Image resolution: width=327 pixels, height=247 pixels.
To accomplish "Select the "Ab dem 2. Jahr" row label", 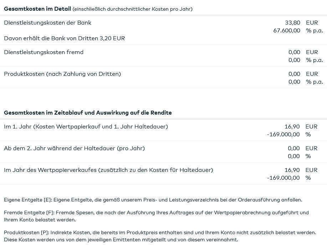I will coord(74,148).
